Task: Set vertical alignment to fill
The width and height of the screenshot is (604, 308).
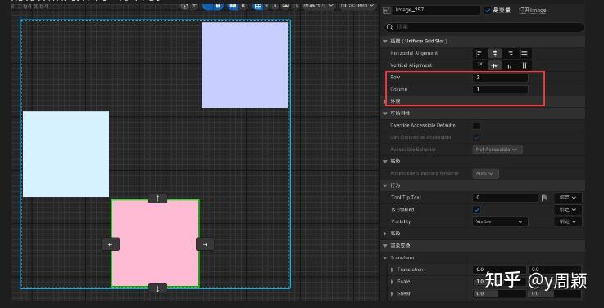Action: tap(525, 65)
